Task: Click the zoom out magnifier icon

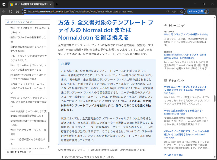Action: tap(168, 11)
